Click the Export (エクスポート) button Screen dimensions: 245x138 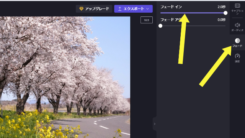(133, 9)
